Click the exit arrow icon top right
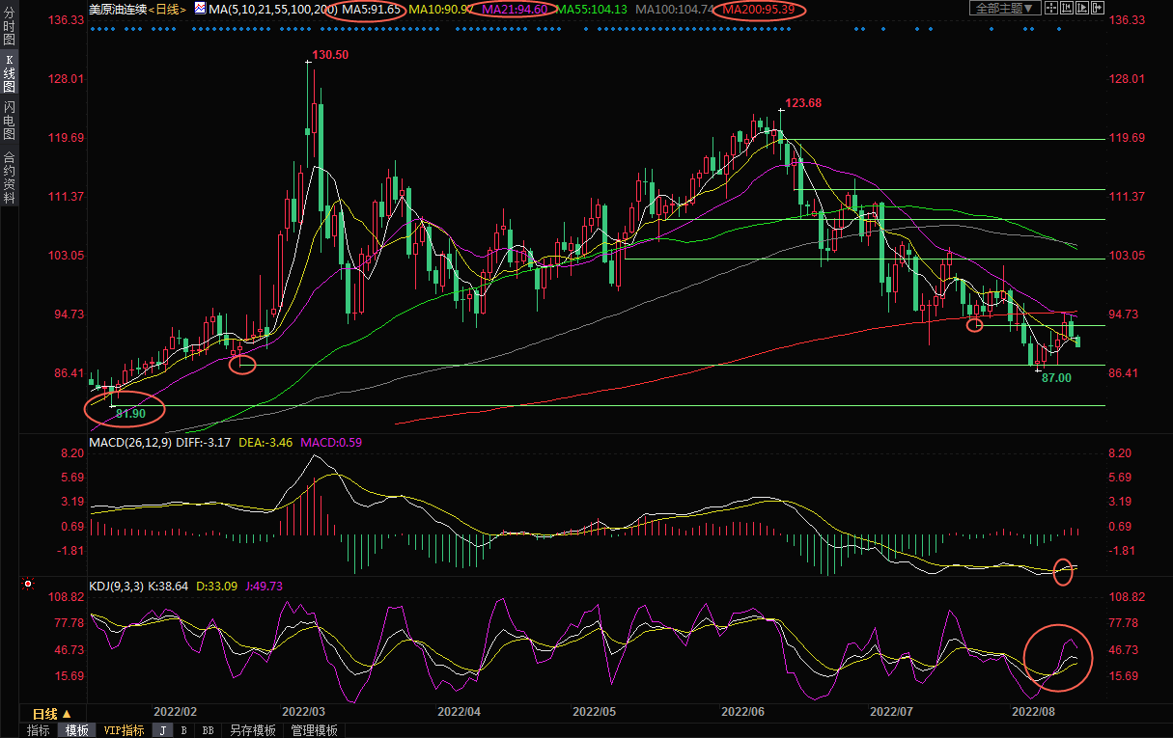1173x738 pixels. coord(1098,8)
